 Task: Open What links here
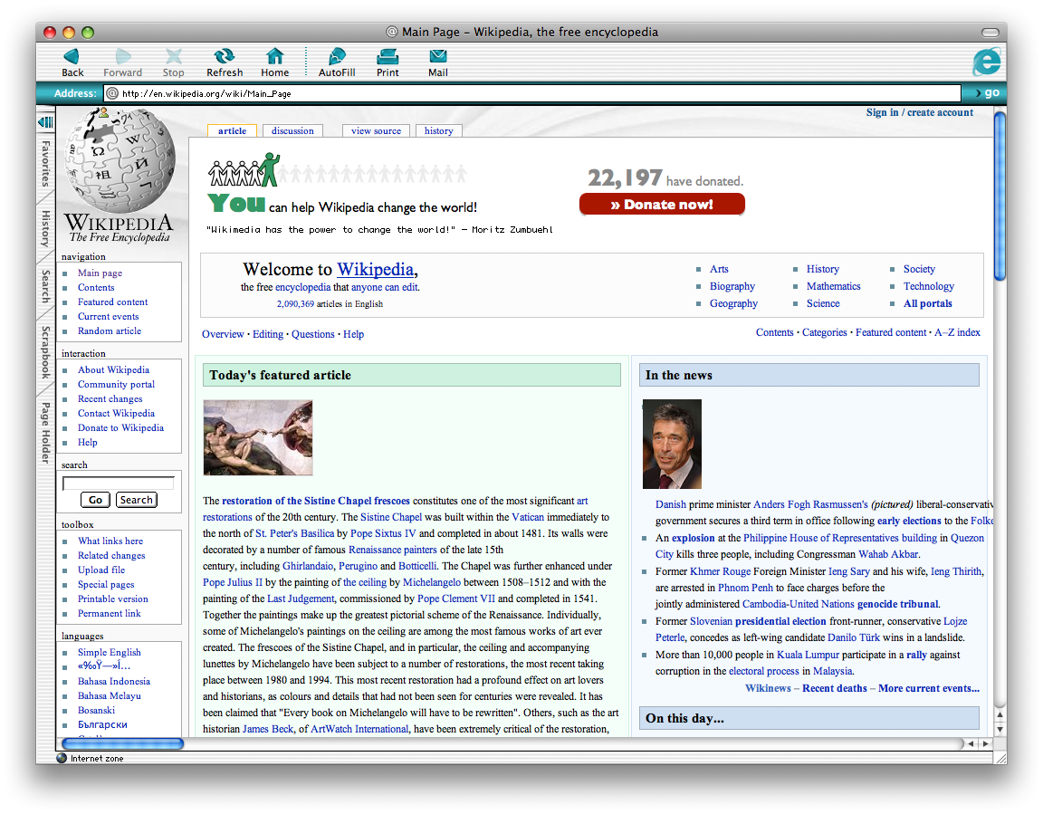[110, 541]
